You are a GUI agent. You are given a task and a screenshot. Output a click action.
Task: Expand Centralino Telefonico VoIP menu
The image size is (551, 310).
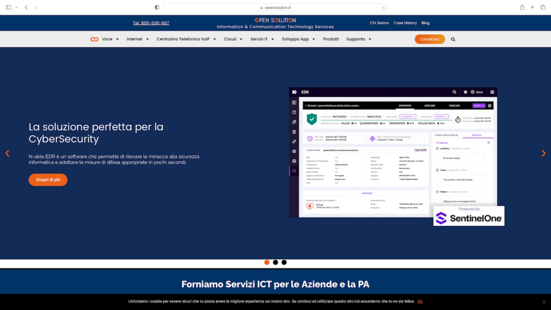[186, 39]
